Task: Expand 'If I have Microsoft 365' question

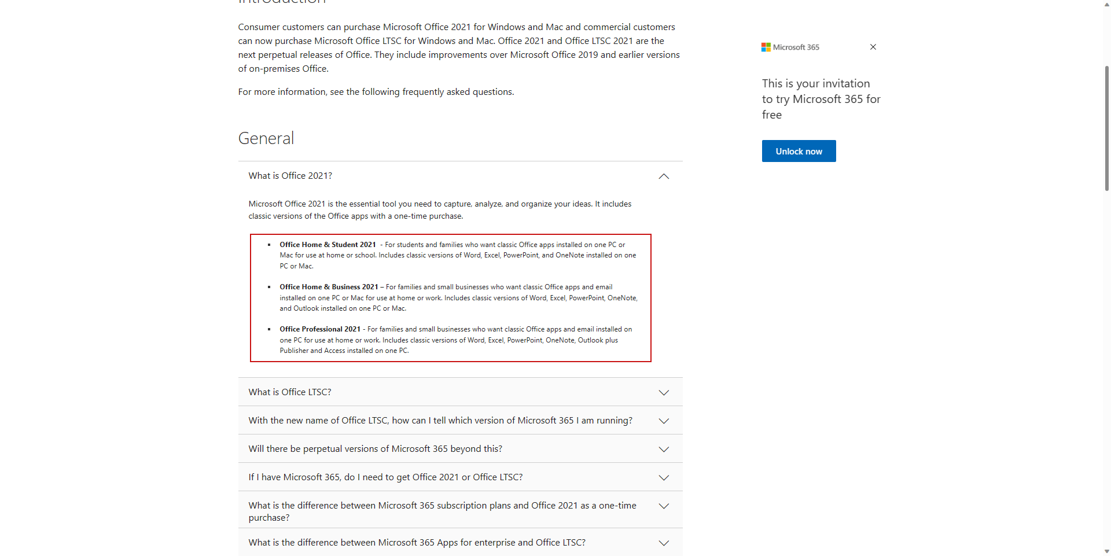Action: [460, 477]
